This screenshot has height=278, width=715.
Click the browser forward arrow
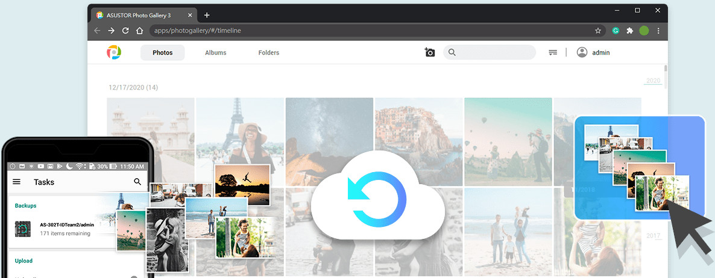coord(112,31)
